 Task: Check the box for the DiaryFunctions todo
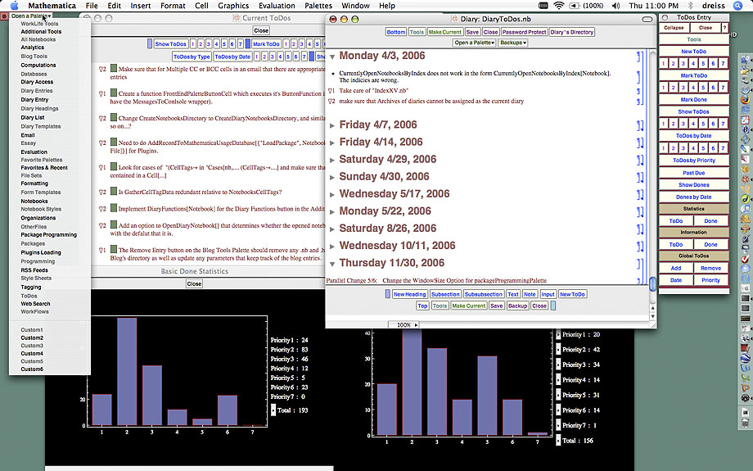pos(114,210)
